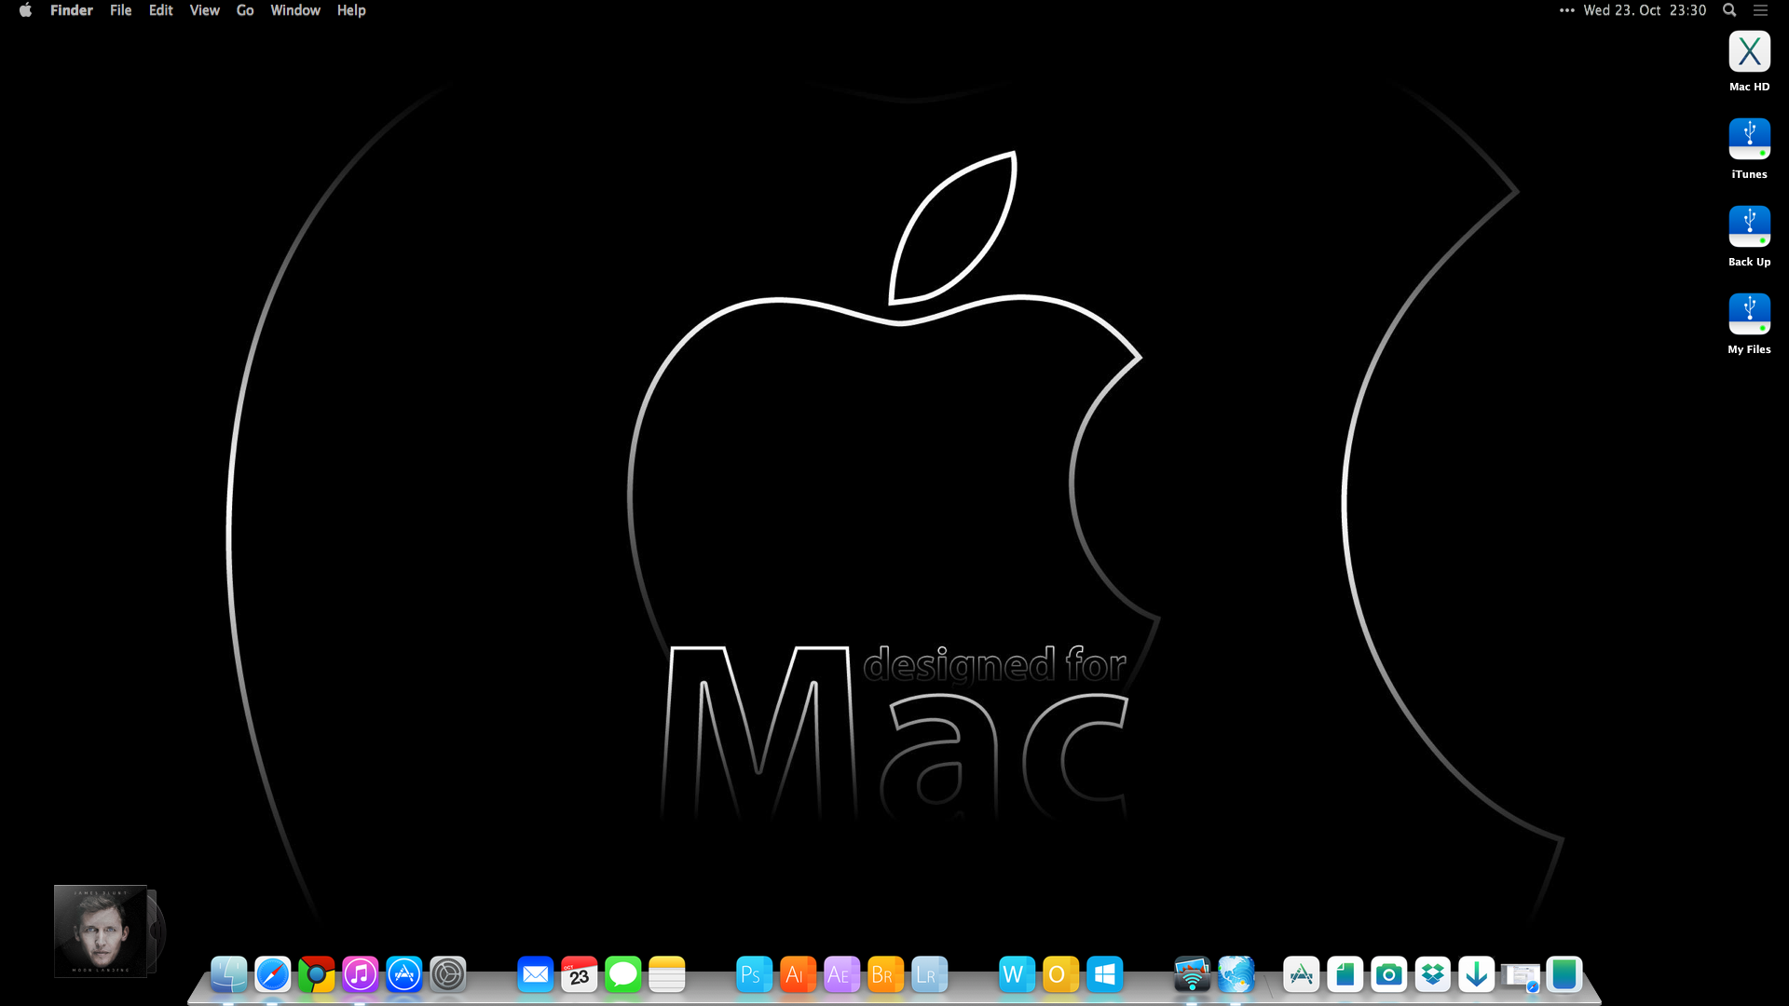
Task: Restore the minimized Safari window thumbnail
Action: [x=1521, y=976]
